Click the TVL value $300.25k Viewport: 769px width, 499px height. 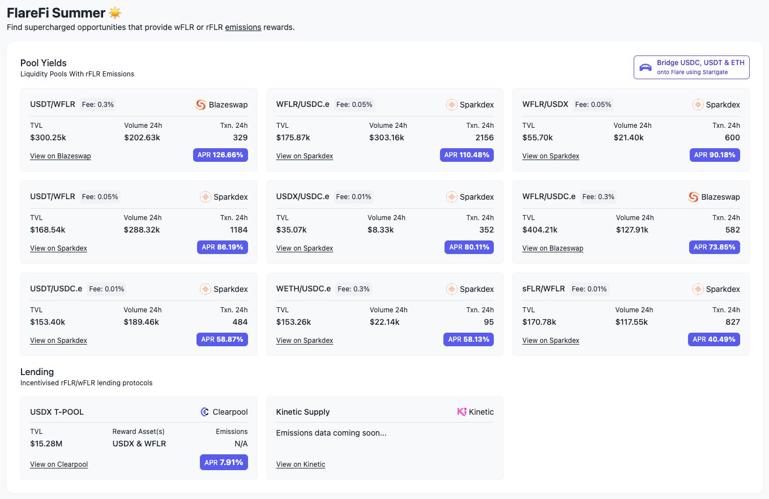48,137
